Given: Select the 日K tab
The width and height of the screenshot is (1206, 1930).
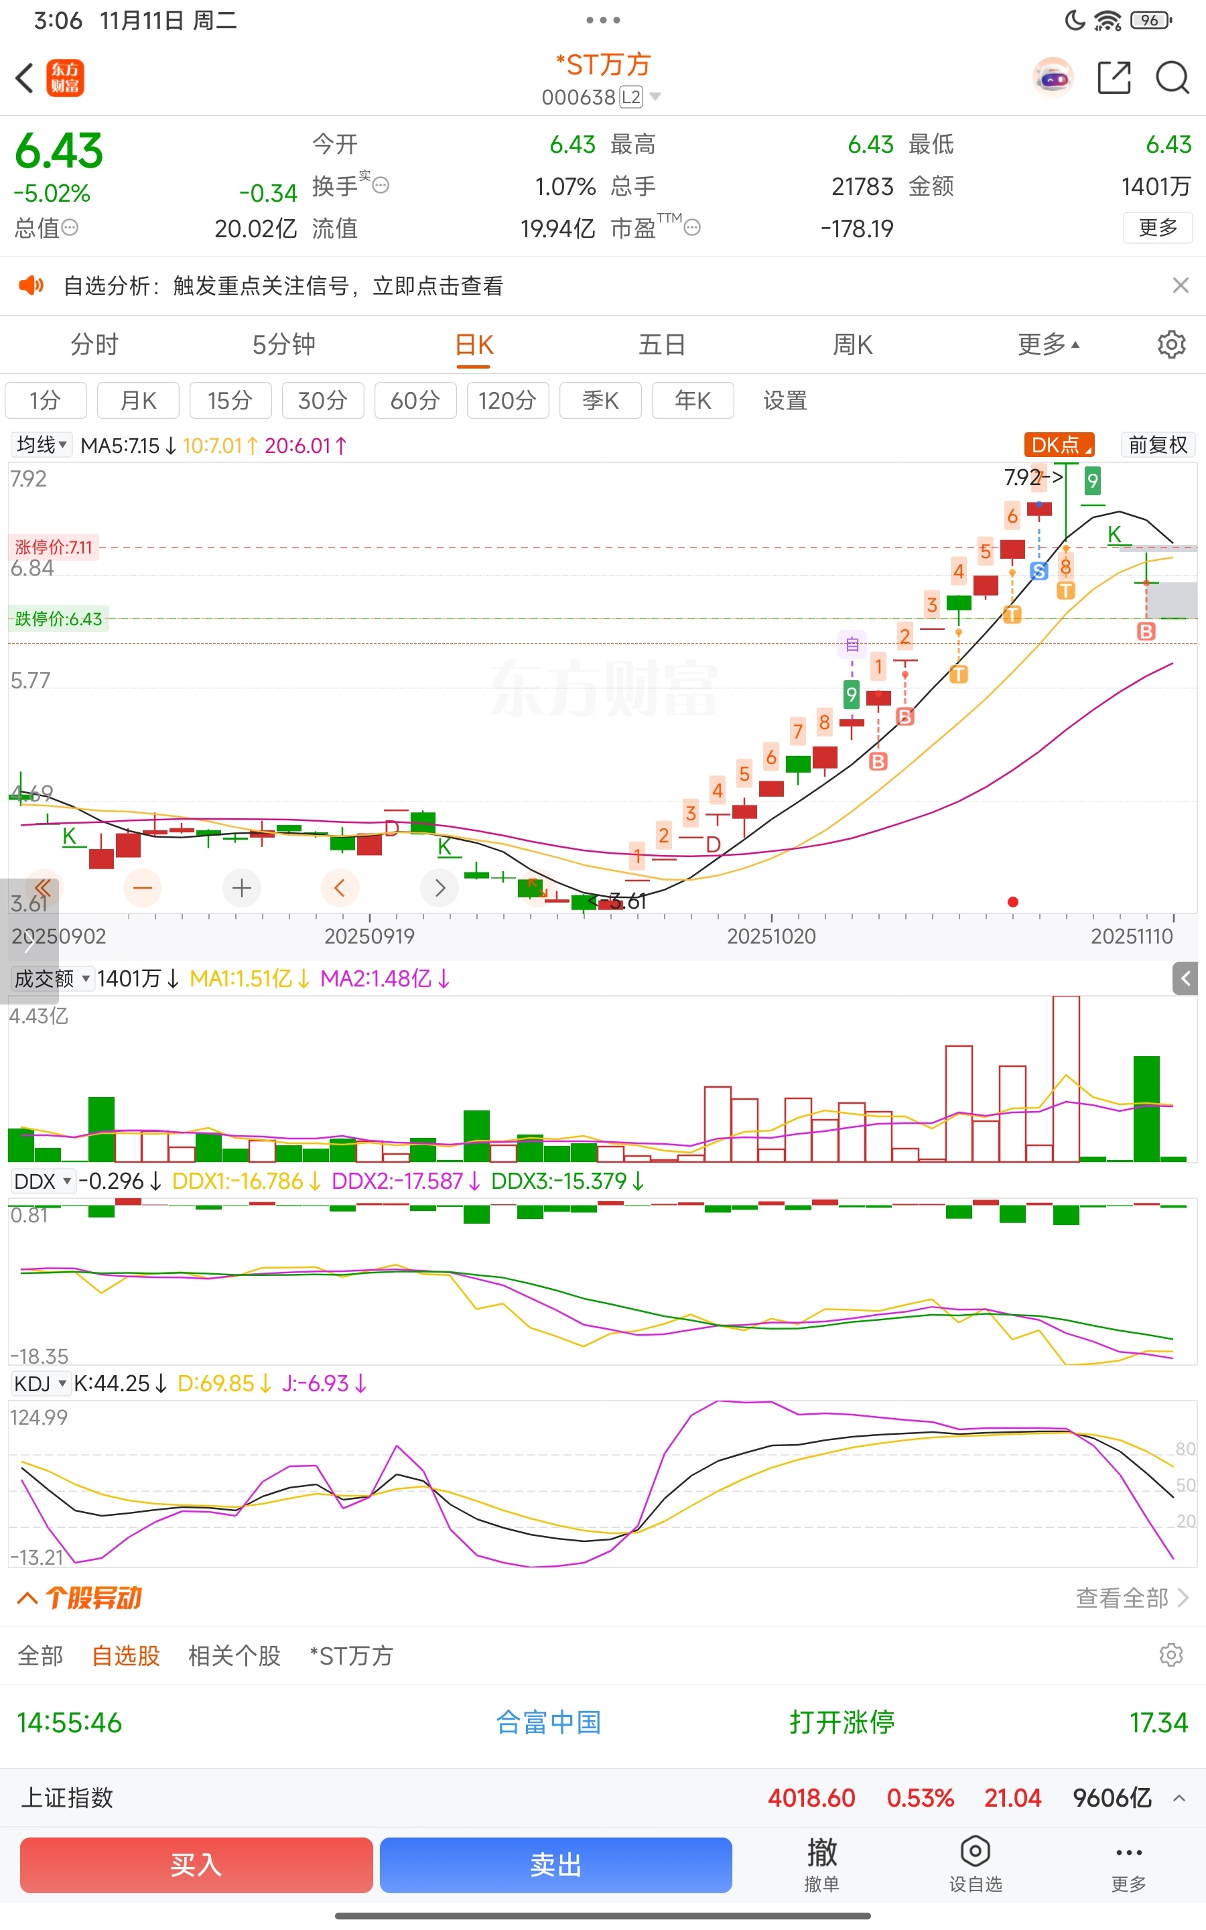Looking at the screenshot, I should (474, 344).
